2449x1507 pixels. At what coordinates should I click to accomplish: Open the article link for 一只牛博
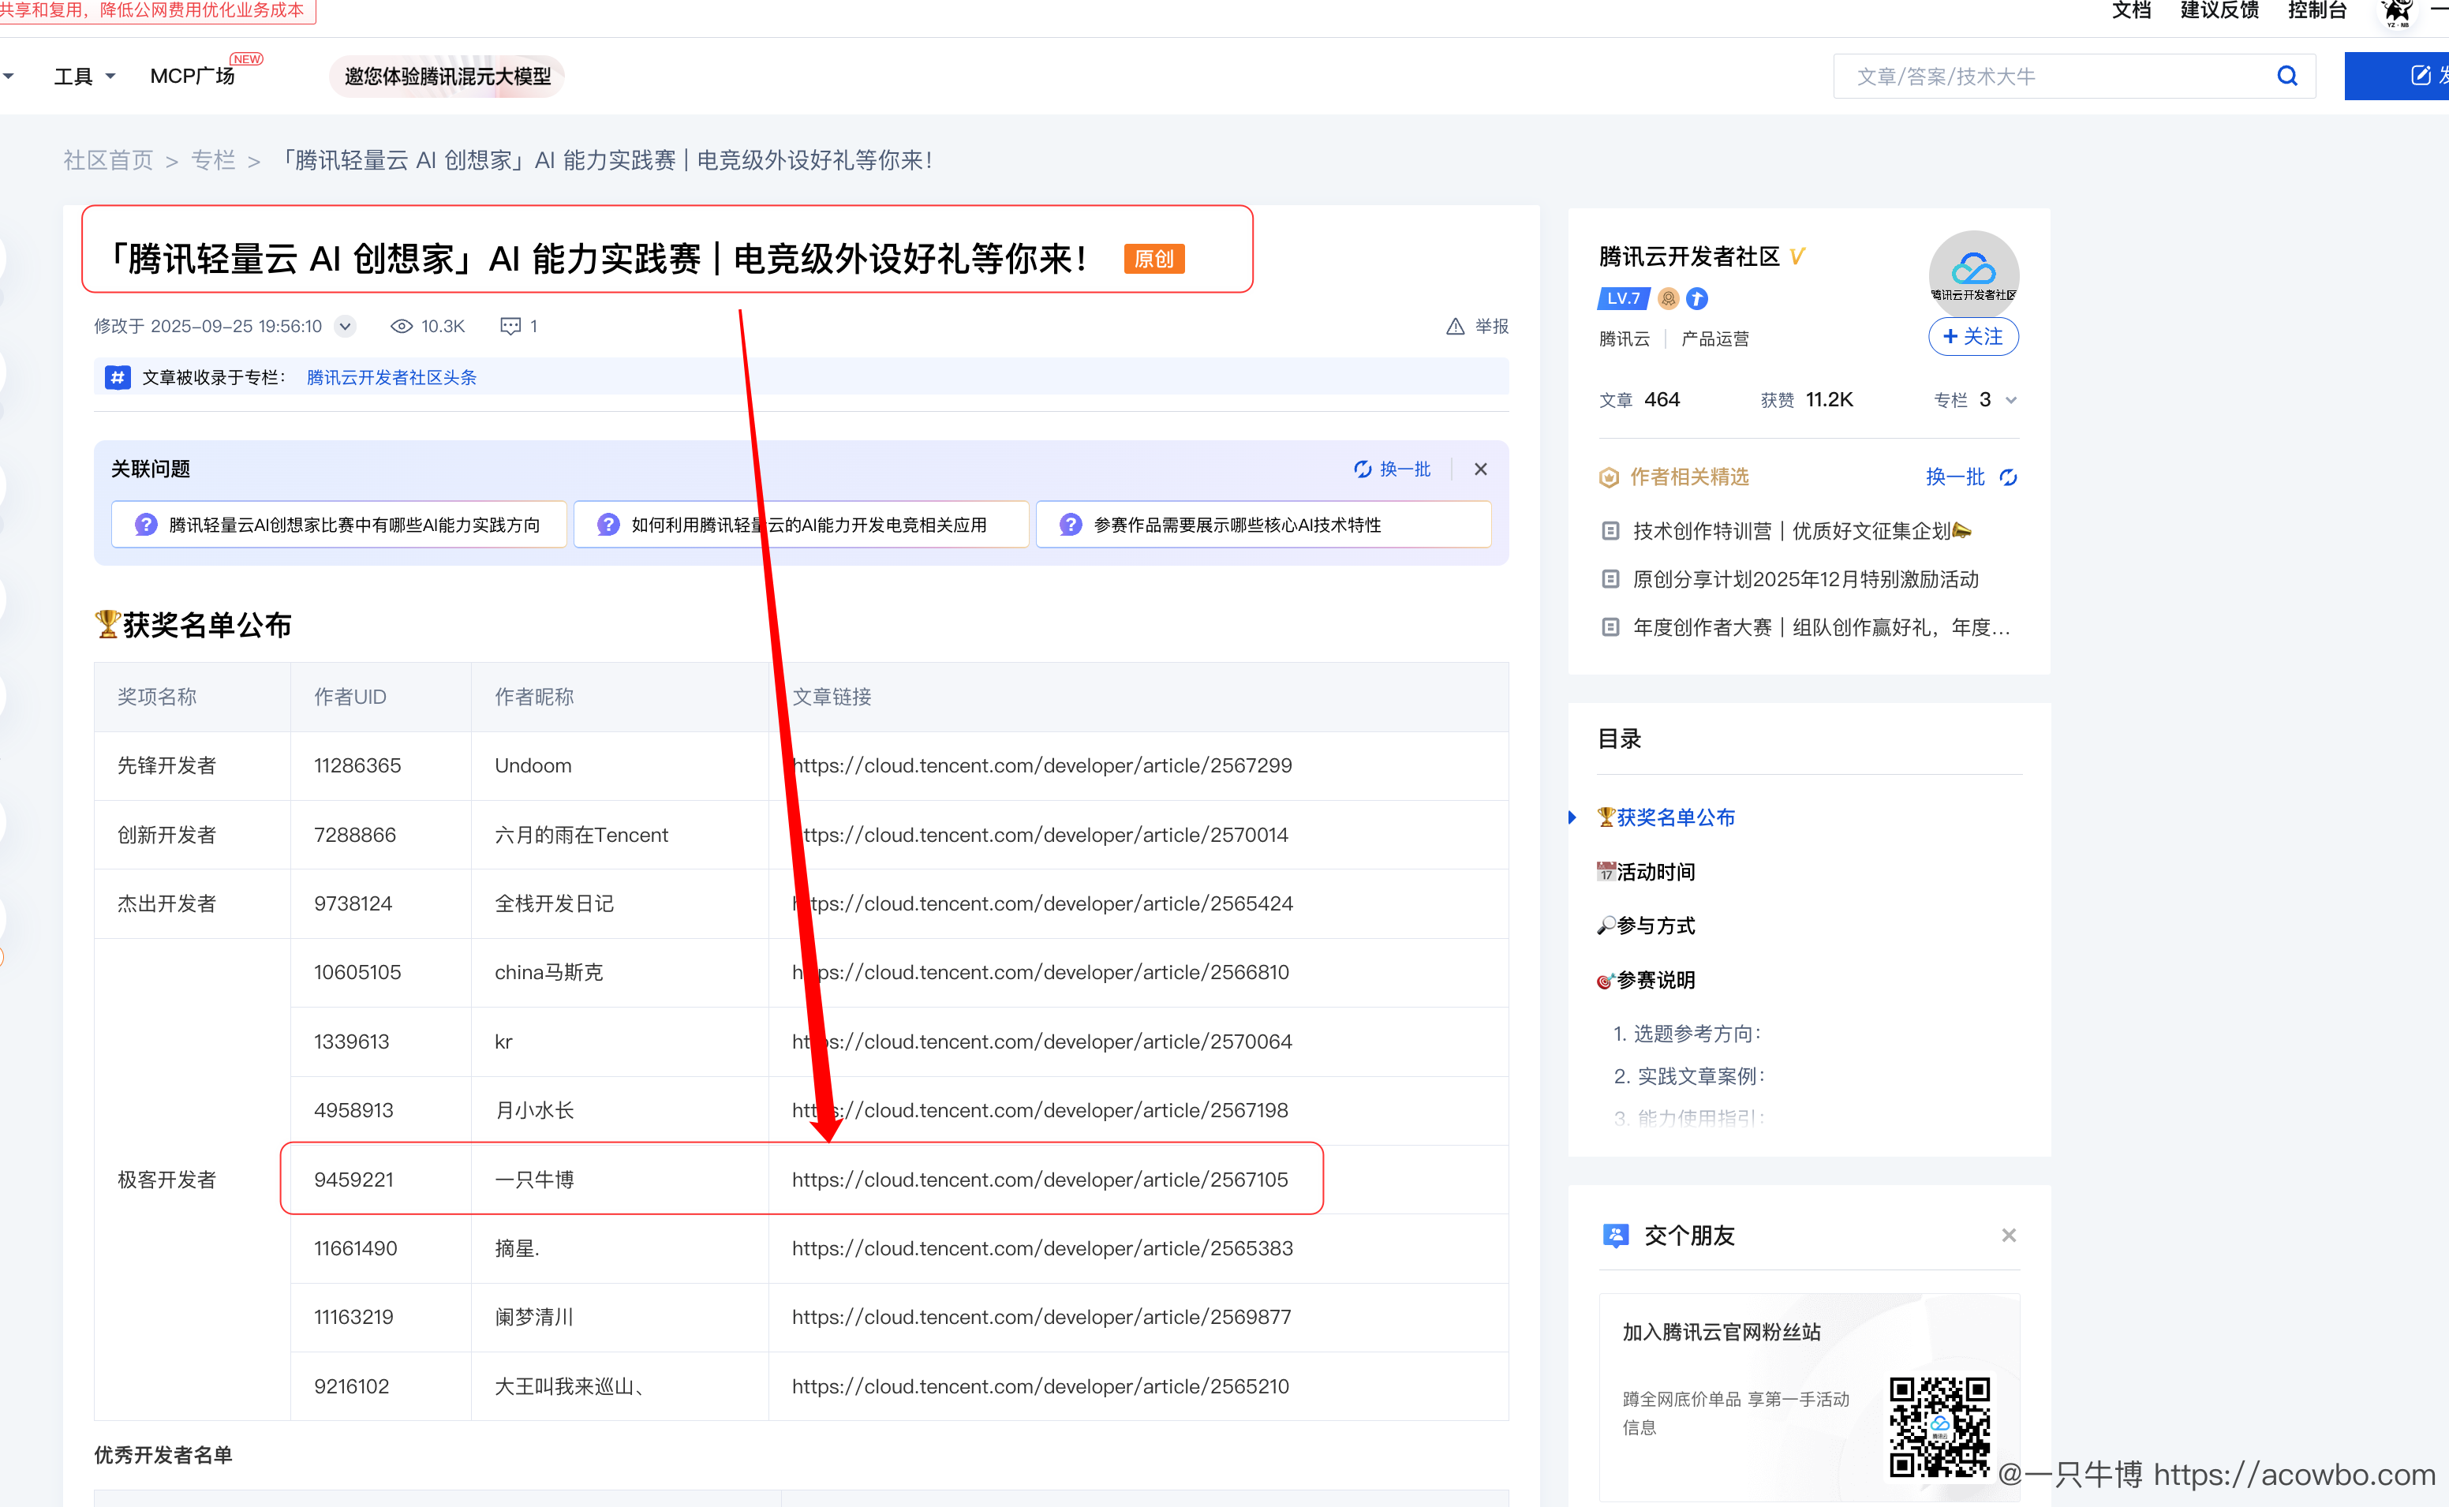coord(1039,1179)
